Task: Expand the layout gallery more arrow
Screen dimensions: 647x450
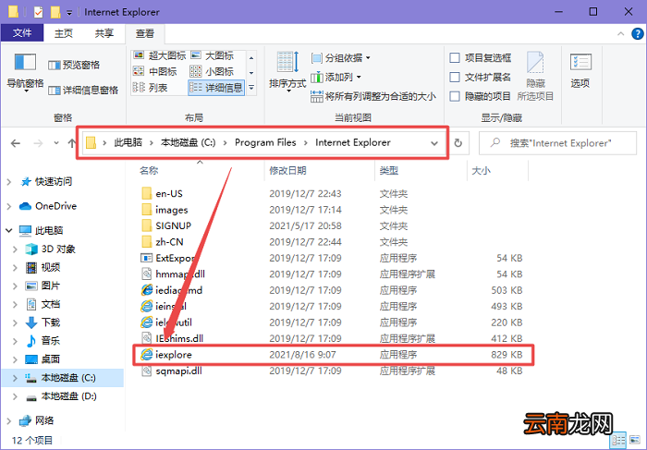Action: point(251,88)
